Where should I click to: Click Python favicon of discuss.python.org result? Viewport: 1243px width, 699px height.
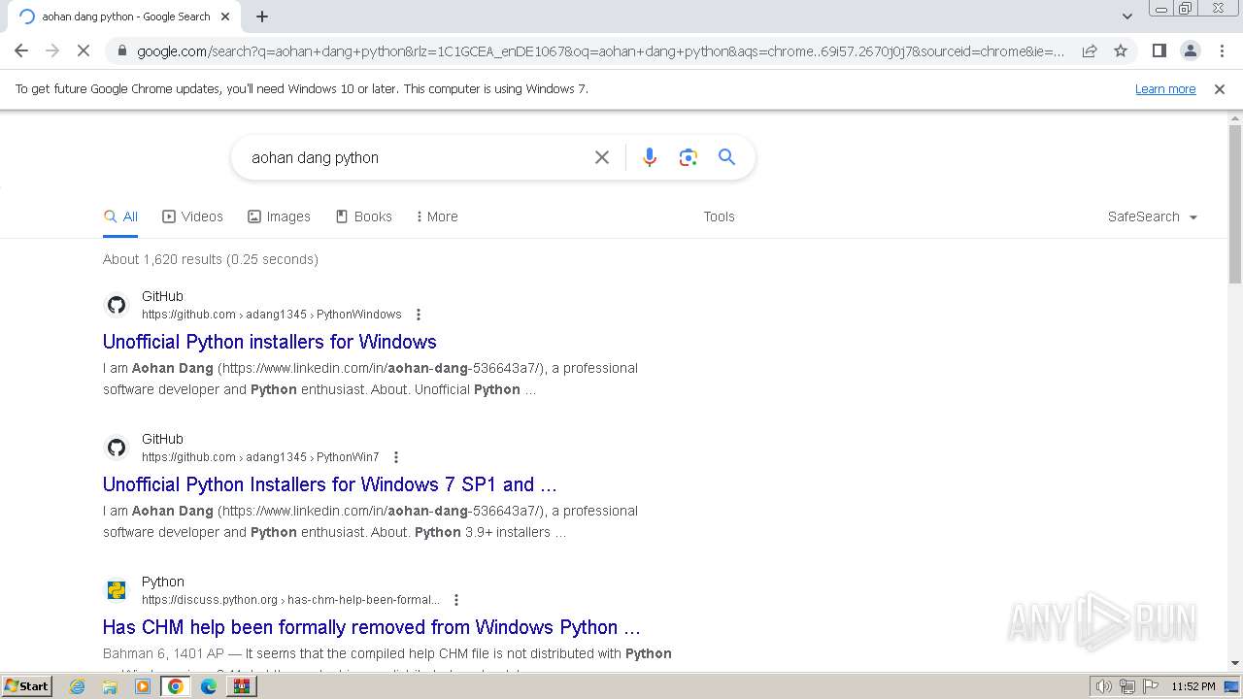tap(117, 590)
